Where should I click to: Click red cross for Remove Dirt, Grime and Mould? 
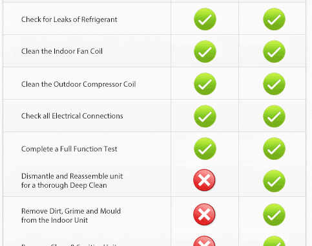click(204, 214)
